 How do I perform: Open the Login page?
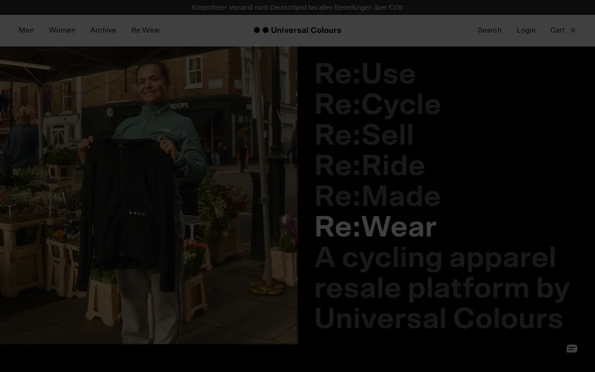[x=526, y=30]
